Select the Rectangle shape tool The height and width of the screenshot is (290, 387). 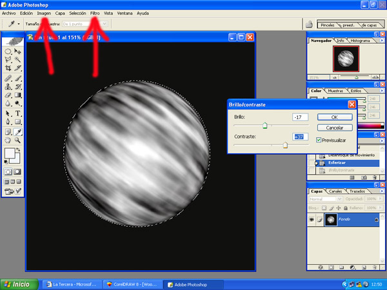[17, 122]
